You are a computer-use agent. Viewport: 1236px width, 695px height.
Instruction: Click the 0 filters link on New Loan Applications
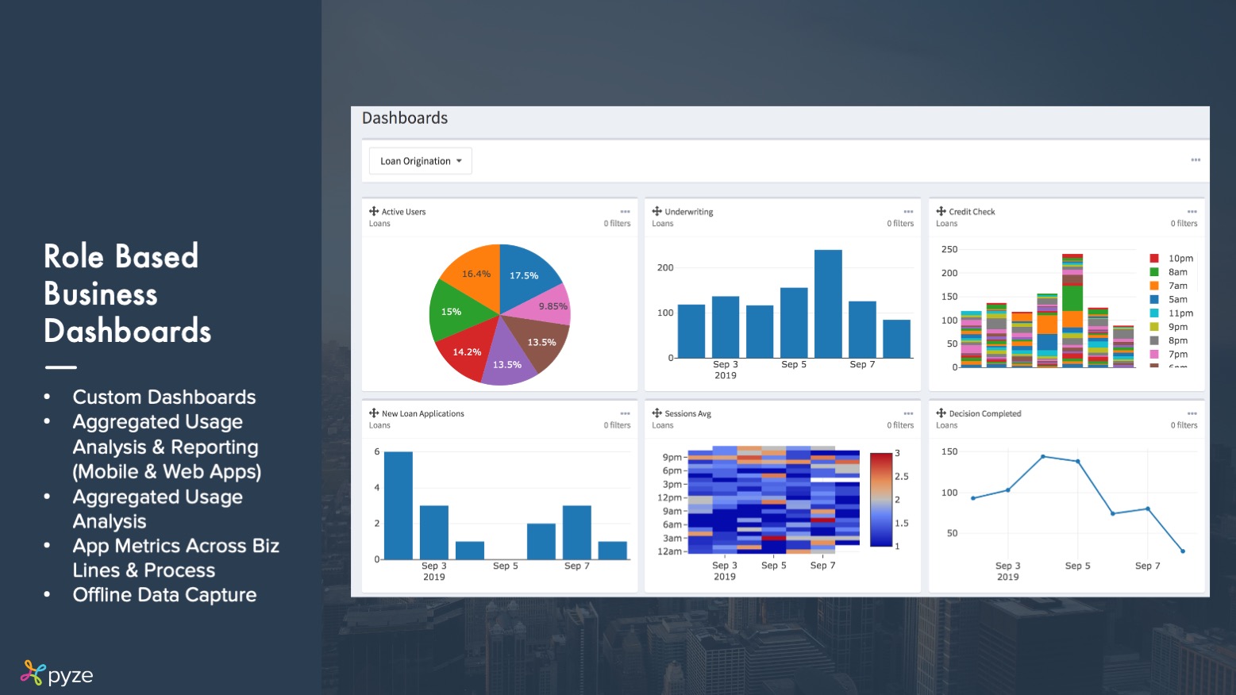coord(617,425)
